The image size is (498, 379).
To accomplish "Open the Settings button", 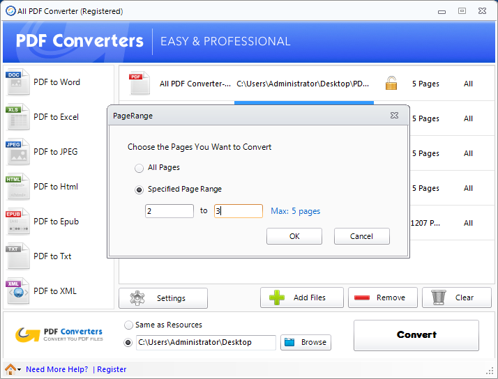I will [x=163, y=298].
